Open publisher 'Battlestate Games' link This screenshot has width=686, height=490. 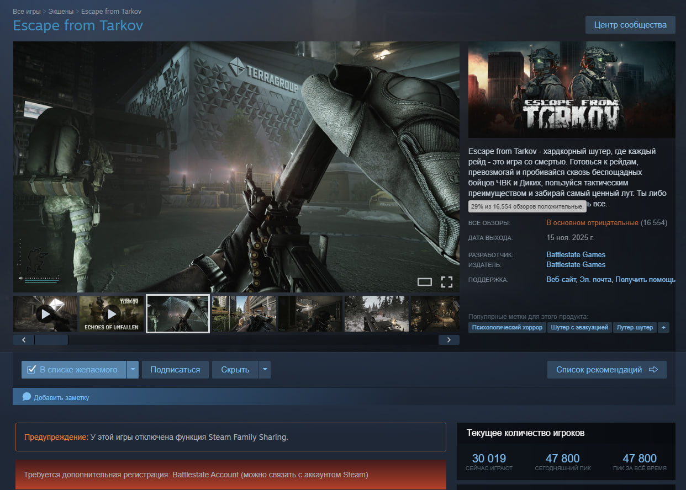click(x=576, y=265)
